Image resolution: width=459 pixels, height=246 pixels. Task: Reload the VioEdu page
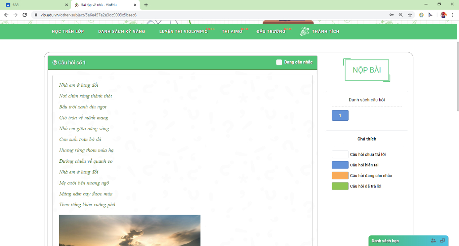pyautogui.click(x=25, y=15)
